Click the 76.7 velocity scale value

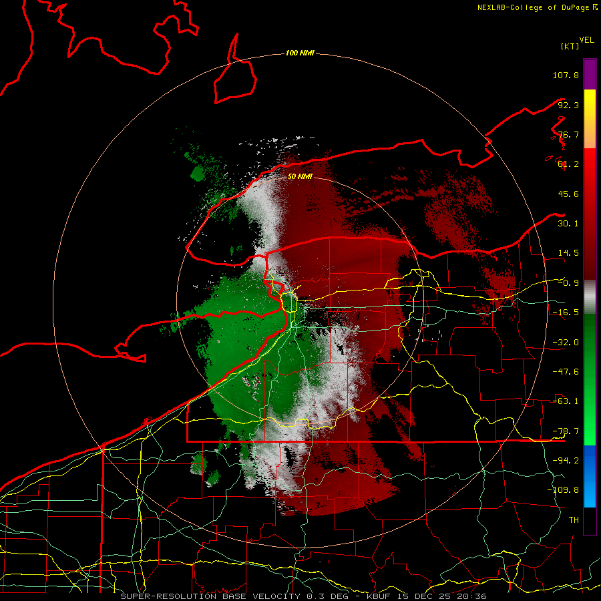(x=568, y=134)
